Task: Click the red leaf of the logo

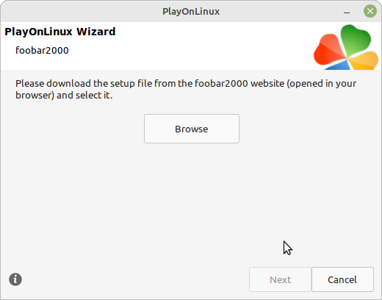Action: pos(328,50)
